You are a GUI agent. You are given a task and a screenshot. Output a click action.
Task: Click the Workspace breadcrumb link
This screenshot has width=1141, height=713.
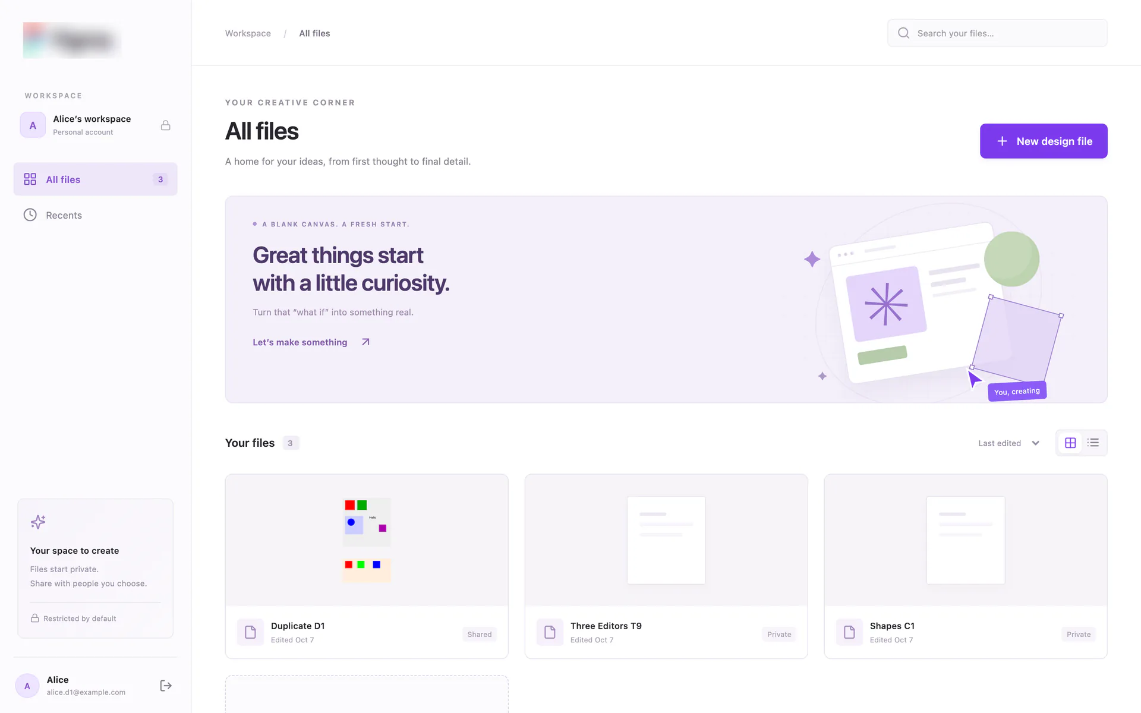point(248,33)
